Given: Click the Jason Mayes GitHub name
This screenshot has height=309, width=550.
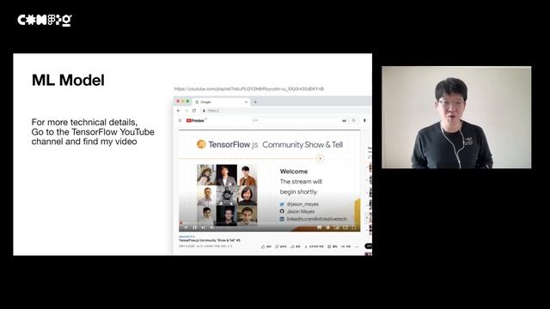Looking at the screenshot, I should click(x=301, y=211).
